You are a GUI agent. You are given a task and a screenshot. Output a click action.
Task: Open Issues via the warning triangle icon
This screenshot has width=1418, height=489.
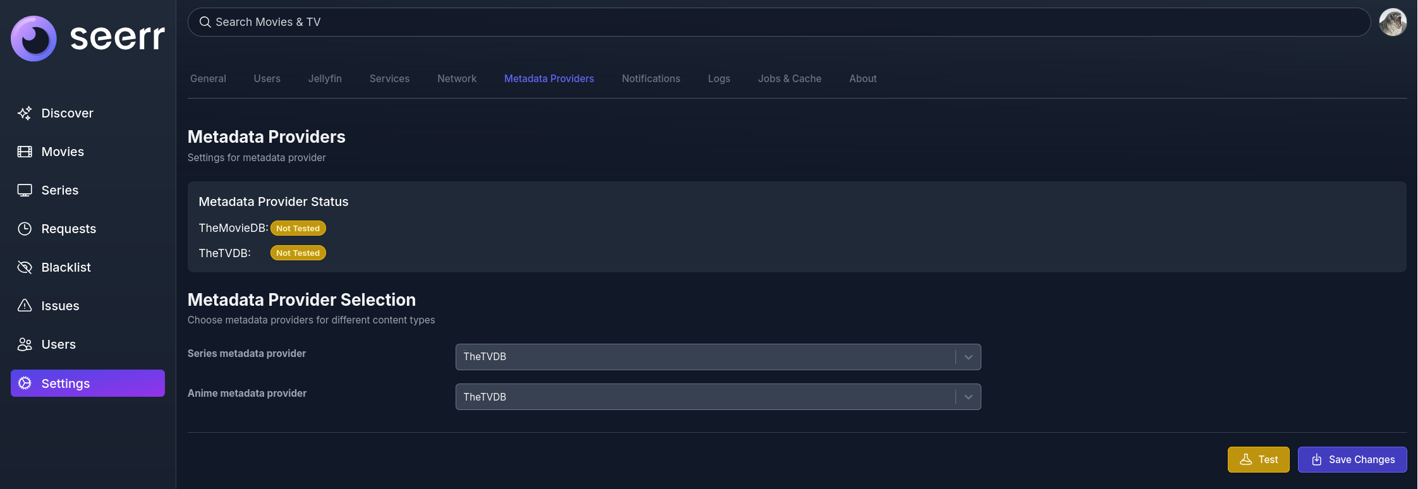pyautogui.click(x=25, y=306)
